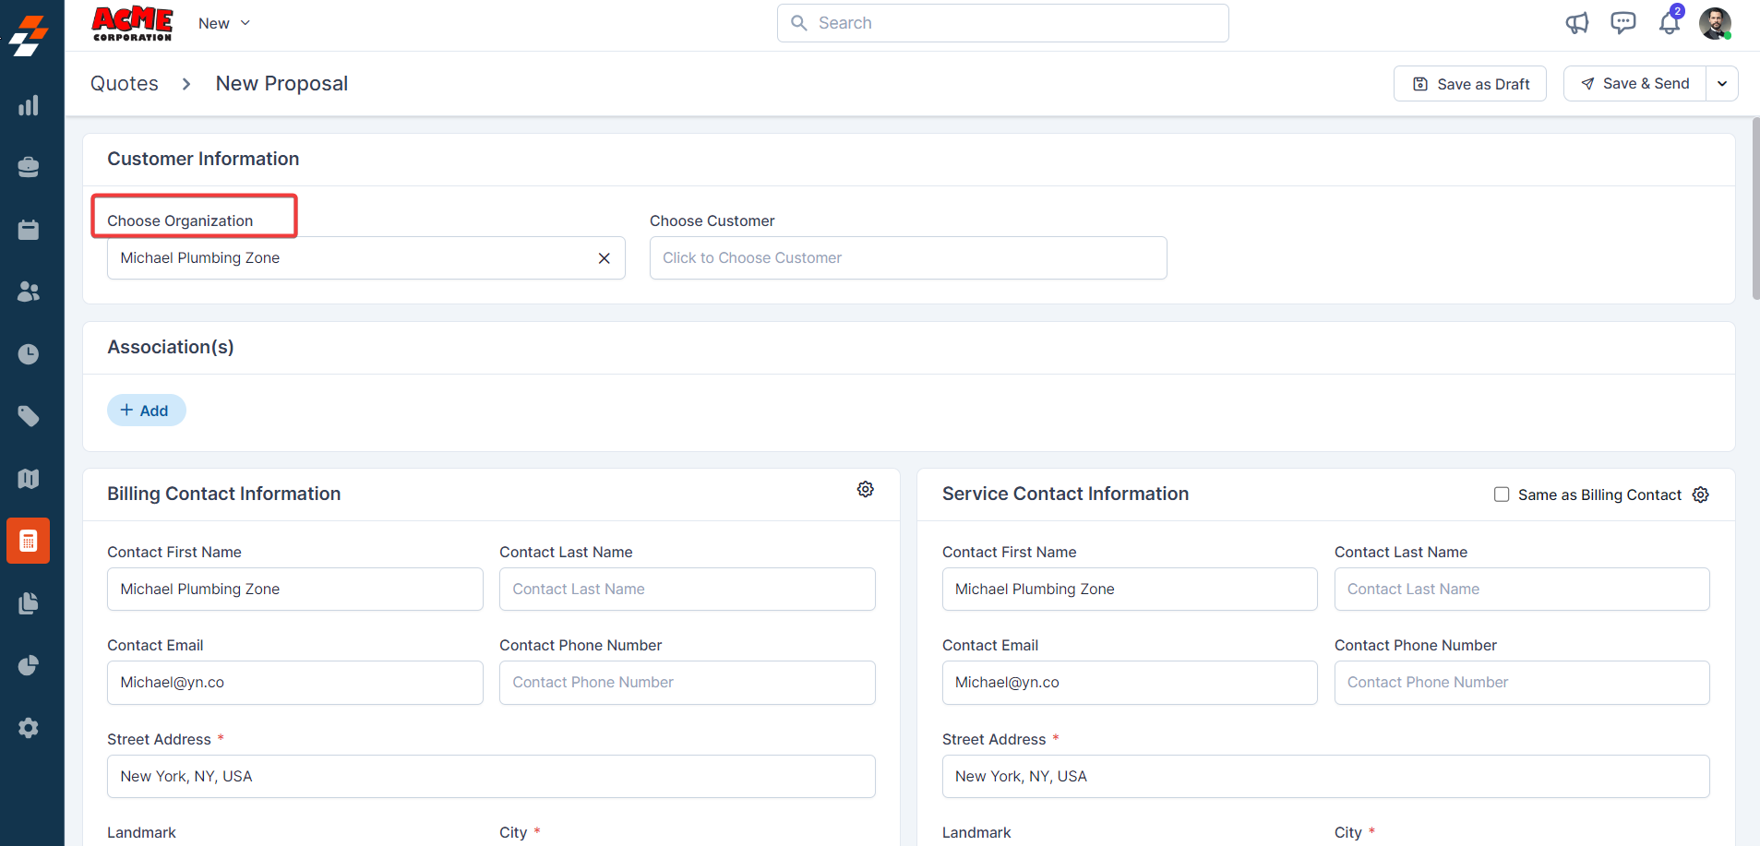Enable Same as Billing Contact checkbox

1502,494
